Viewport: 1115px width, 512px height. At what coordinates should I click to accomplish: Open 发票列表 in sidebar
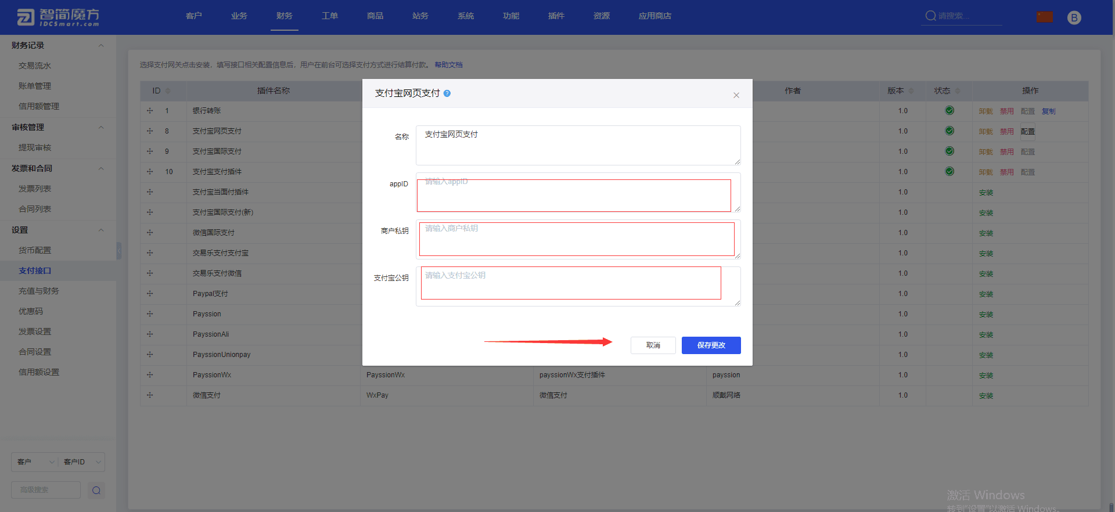tap(35, 189)
